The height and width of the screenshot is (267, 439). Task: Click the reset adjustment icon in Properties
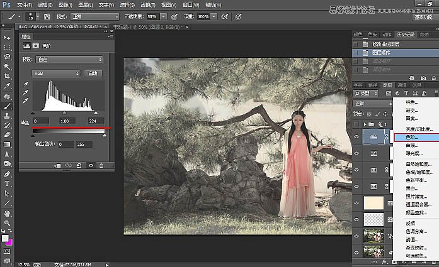(x=80, y=165)
